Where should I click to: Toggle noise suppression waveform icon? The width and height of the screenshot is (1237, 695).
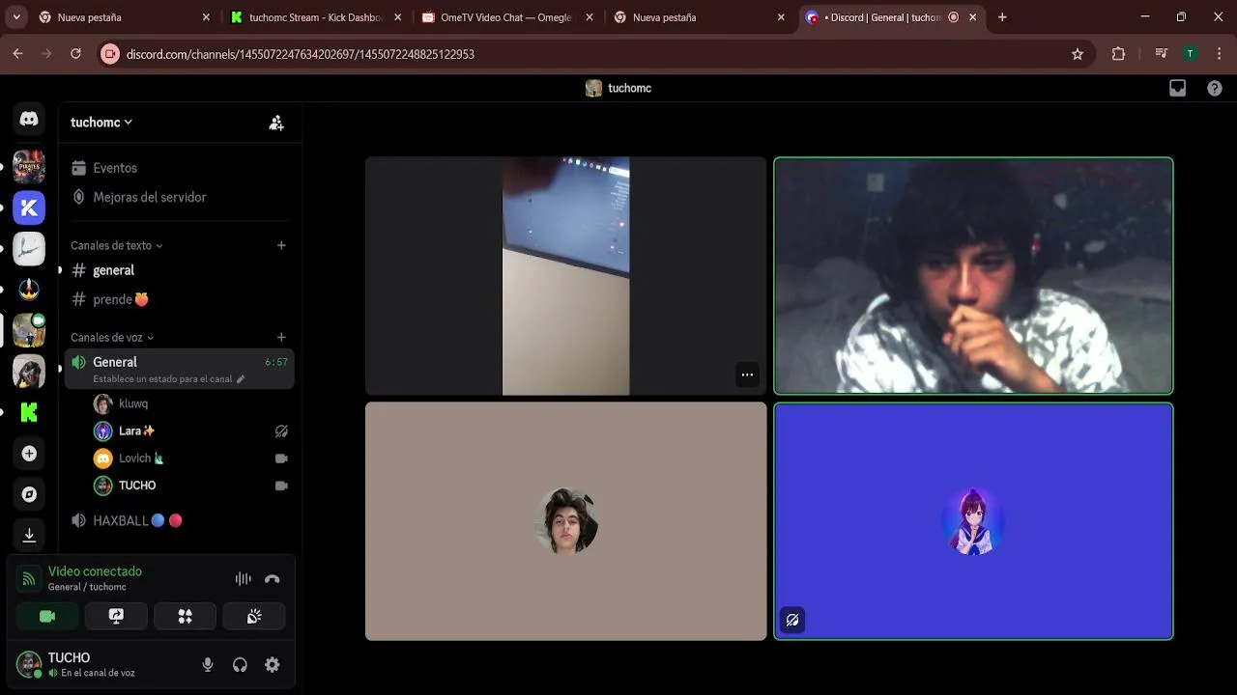(244, 579)
